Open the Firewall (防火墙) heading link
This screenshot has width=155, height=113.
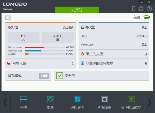[13, 27]
